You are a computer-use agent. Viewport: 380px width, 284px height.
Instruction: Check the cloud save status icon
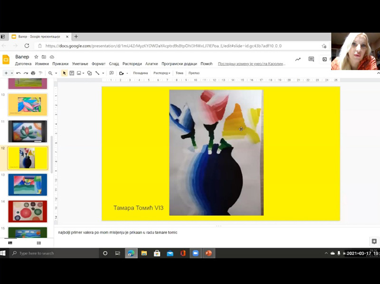pos(52,57)
